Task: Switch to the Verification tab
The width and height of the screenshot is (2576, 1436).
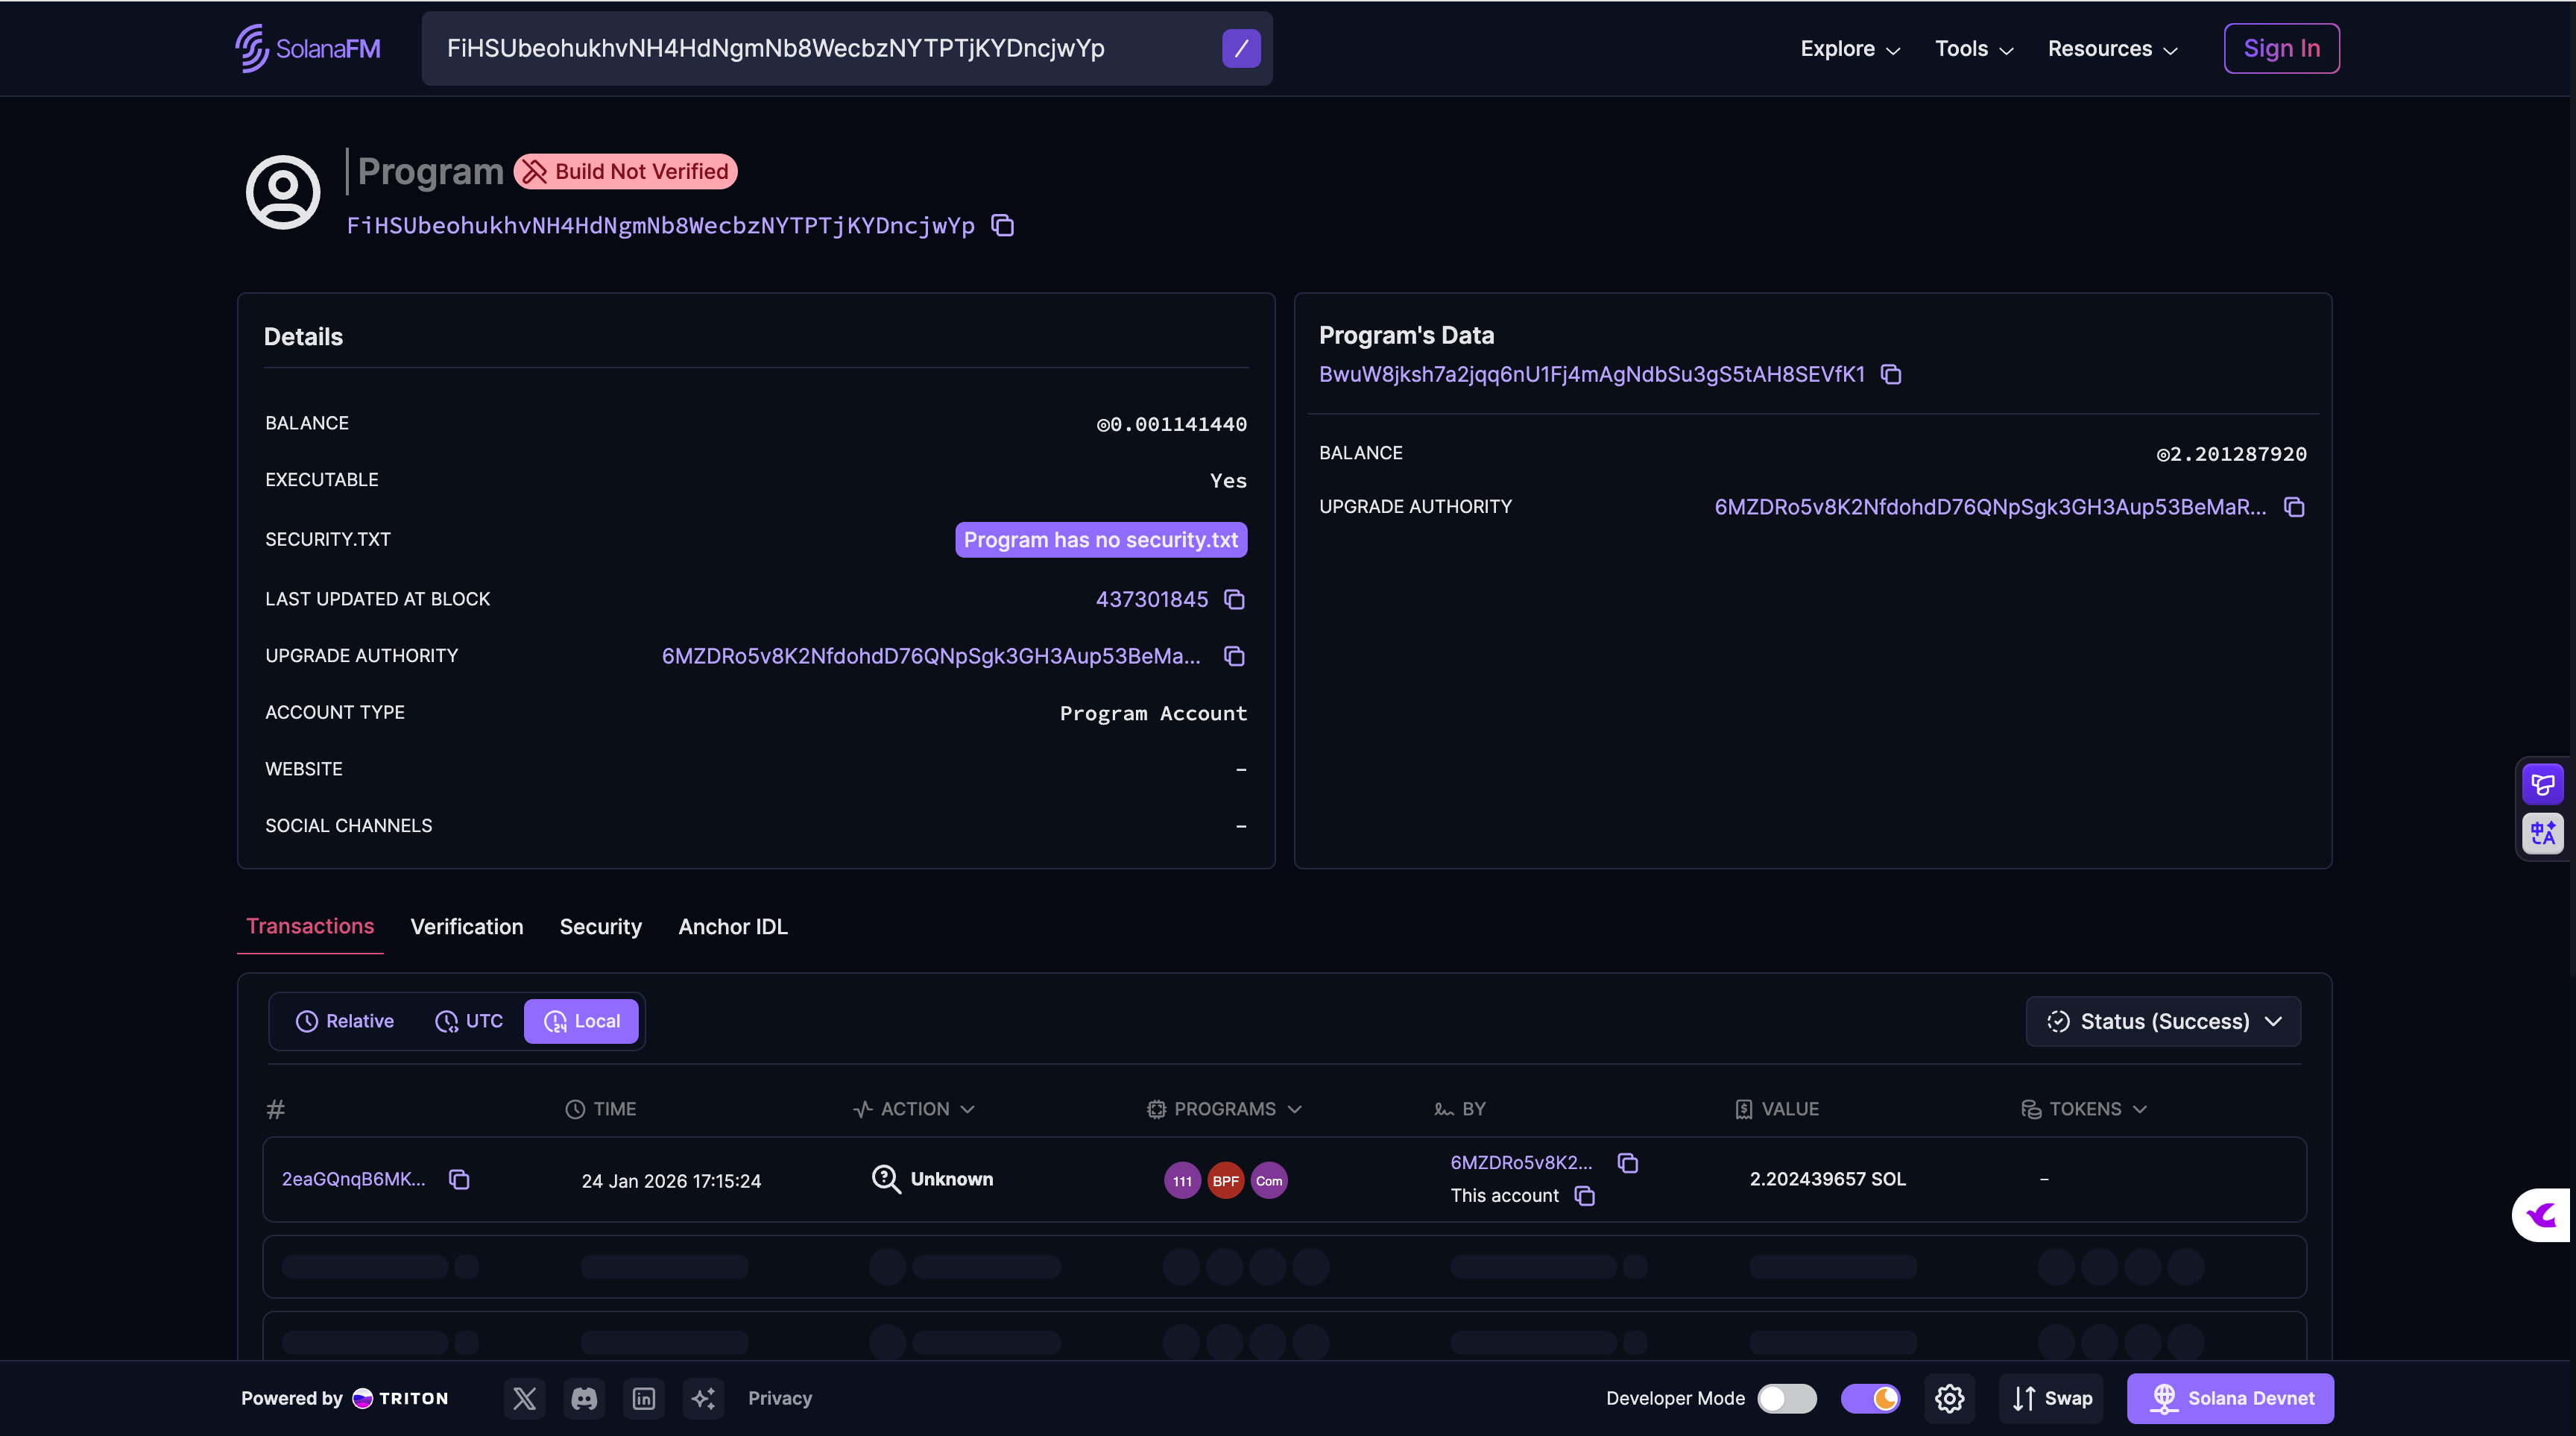Action: point(466,927)
